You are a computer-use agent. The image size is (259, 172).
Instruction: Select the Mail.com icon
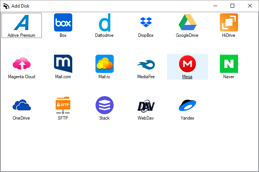(63, 64)
